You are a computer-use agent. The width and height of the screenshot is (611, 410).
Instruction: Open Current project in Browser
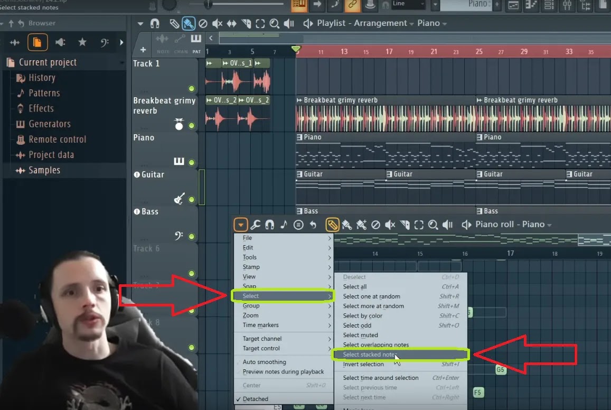point(48,62)
